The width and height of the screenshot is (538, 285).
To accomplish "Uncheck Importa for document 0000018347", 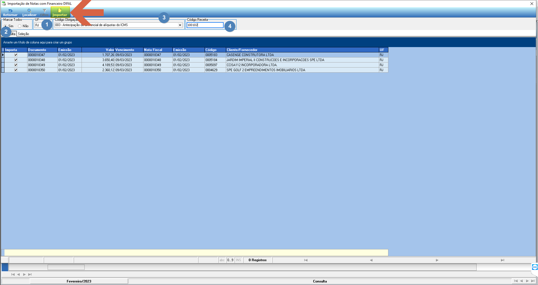I will coord(16,55).
